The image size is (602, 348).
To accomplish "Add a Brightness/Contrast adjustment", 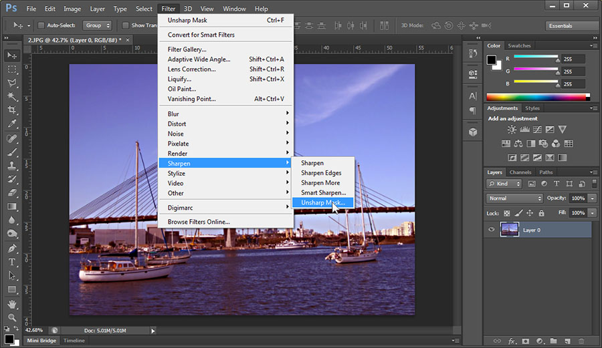I will click(x=512, y=130).
